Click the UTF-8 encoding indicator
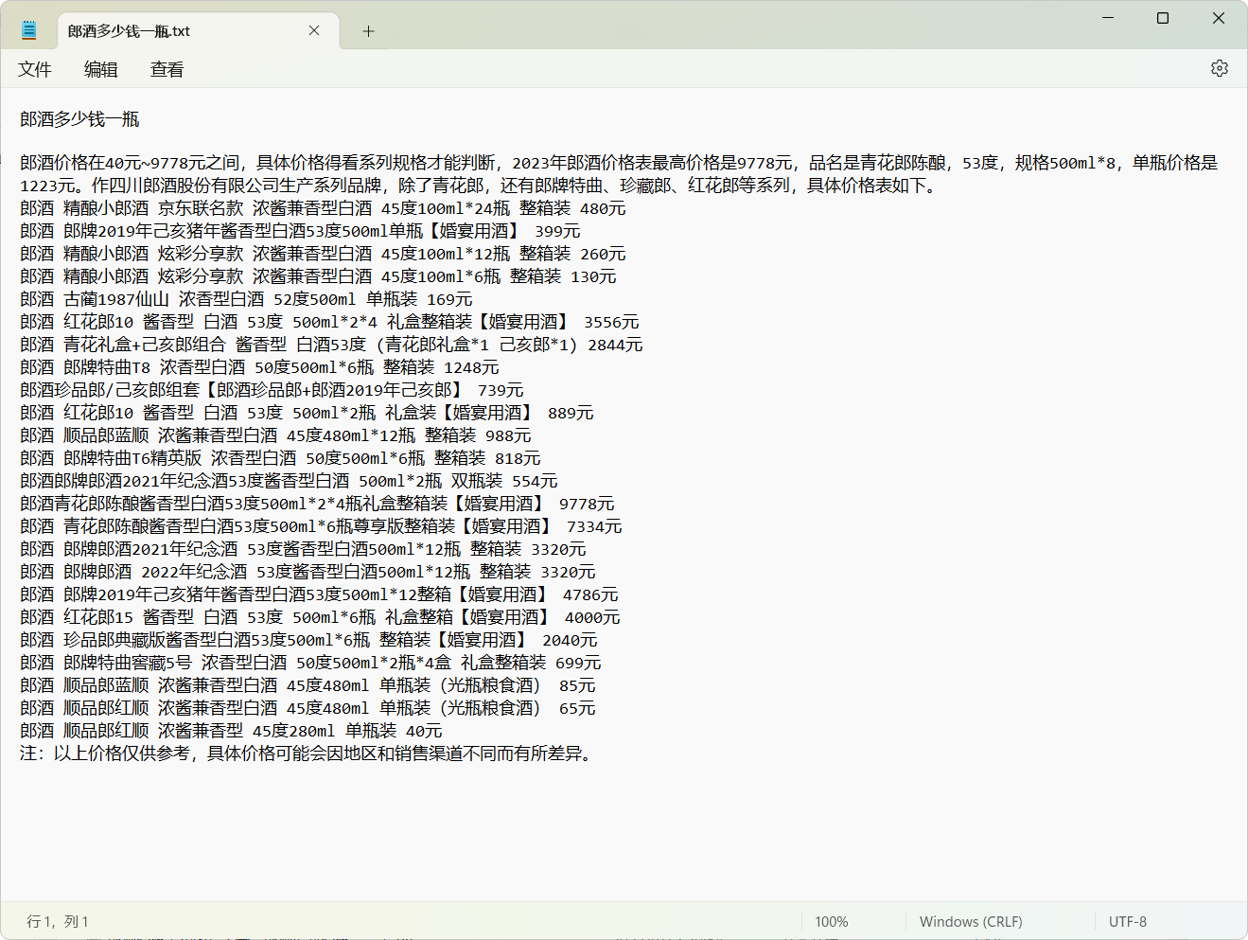 pyautogui.click(x=1128, y=921)
